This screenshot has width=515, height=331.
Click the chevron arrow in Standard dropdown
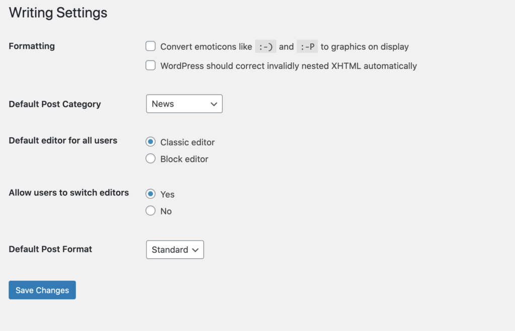pyautogui.click(x=196, y=250)
